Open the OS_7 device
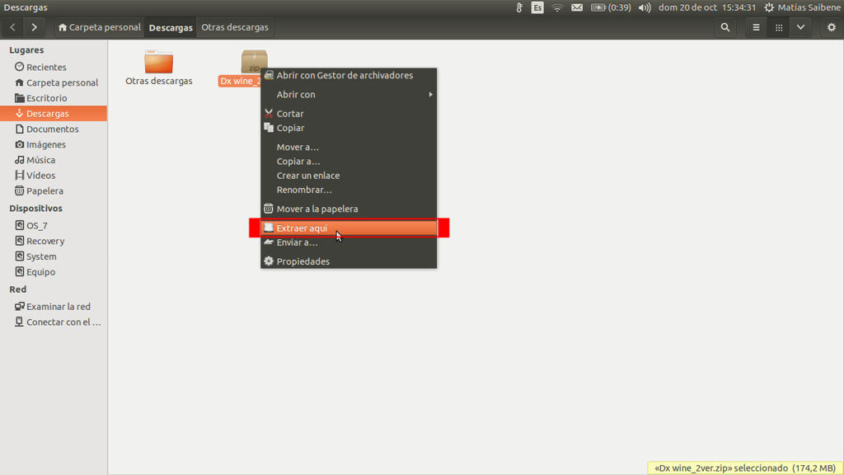 pyautogui.click(x=54, y=226)
